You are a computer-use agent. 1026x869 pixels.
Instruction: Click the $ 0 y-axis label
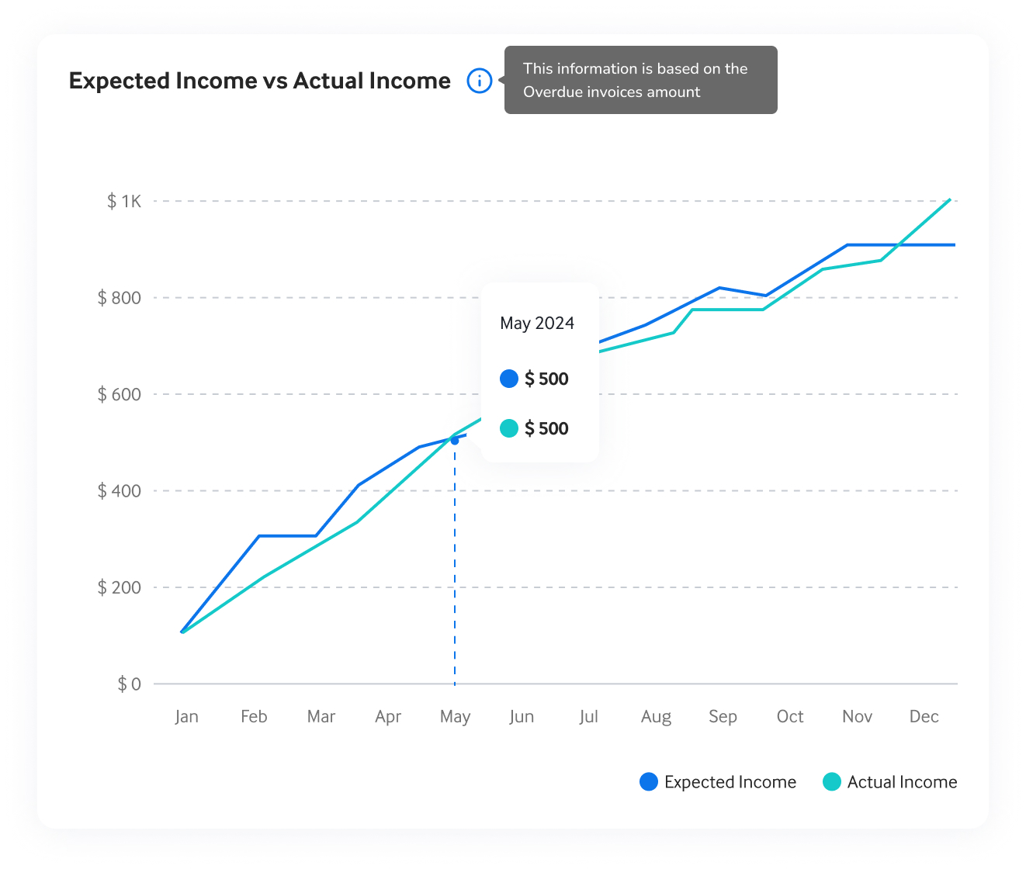tap(129, 684)
